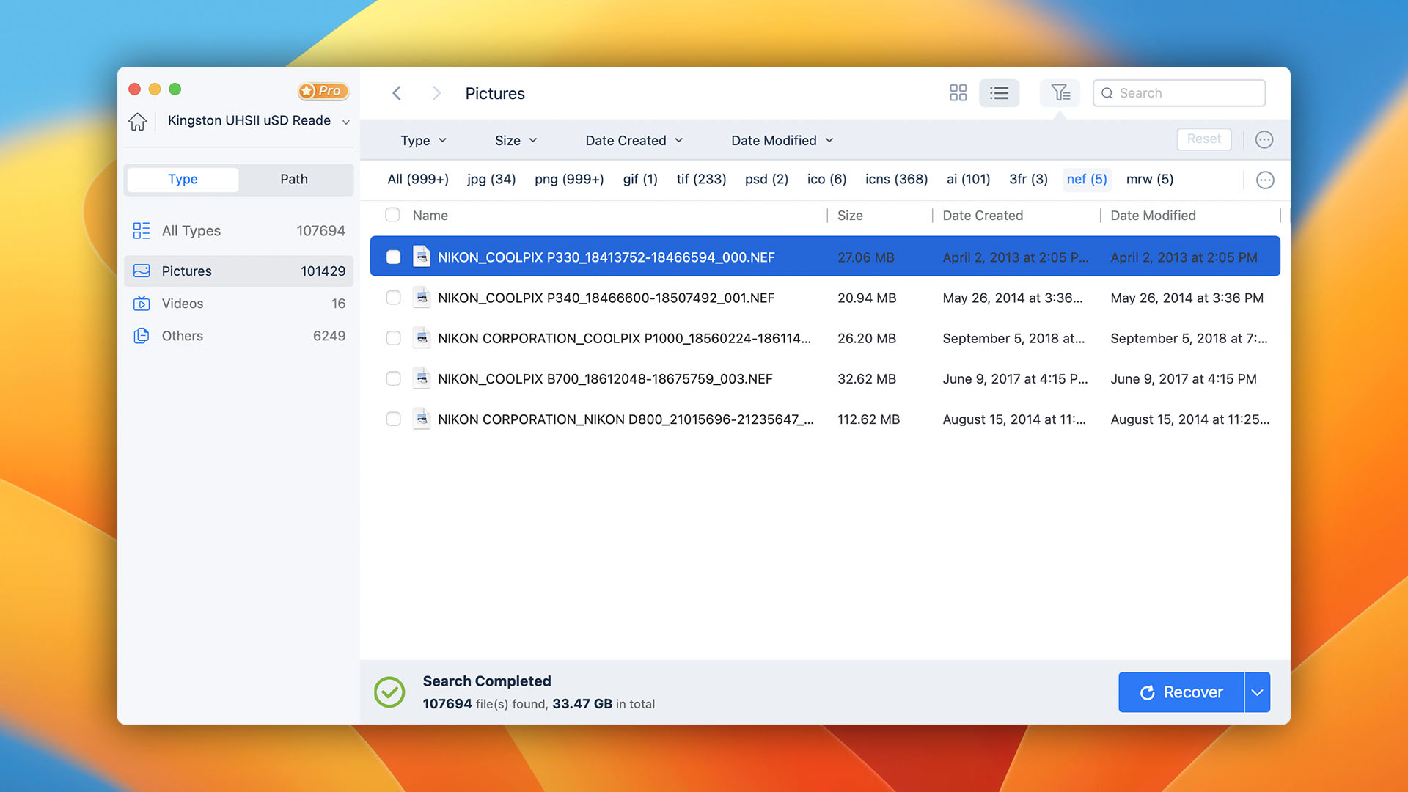Click the filter/sort options icon

point(1060,93)
